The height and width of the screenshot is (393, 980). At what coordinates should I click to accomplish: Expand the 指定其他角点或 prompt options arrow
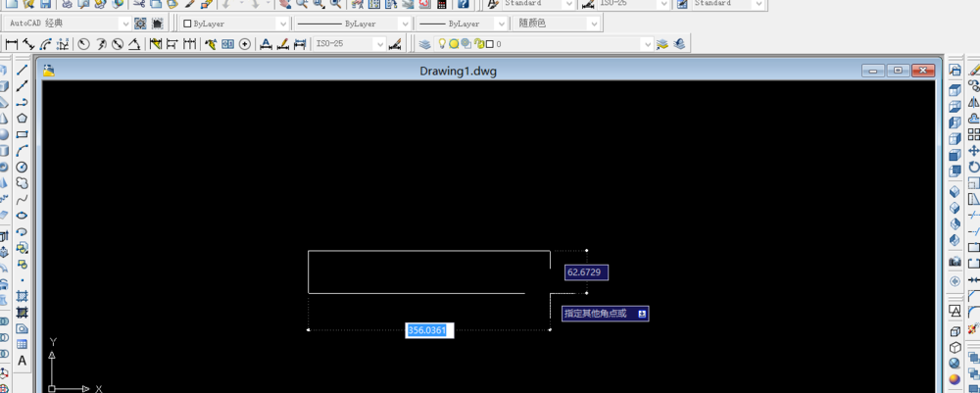click(x=642, y=314)
